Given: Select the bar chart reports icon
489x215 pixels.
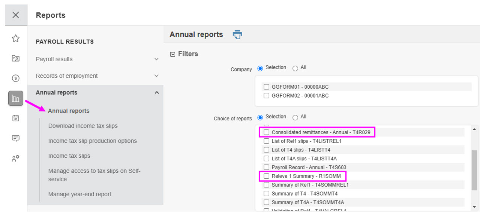Looking at the screenshot, I should click(16, 98).
